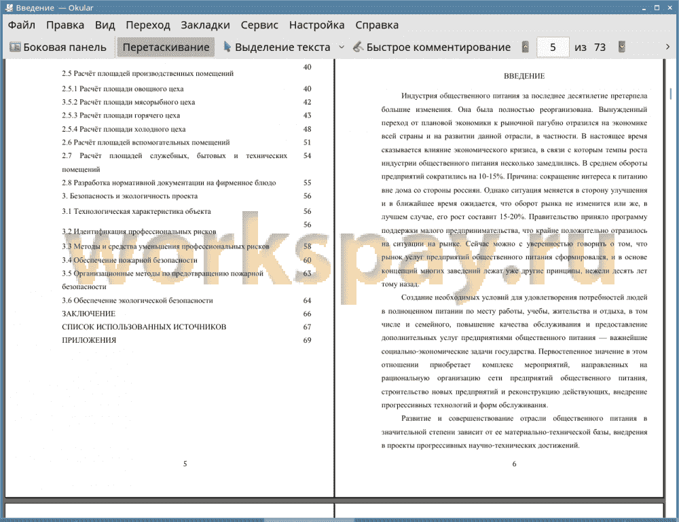
Task: Click the sidebar panel icon
Action: pyautogui.click(x=15, y=47)
